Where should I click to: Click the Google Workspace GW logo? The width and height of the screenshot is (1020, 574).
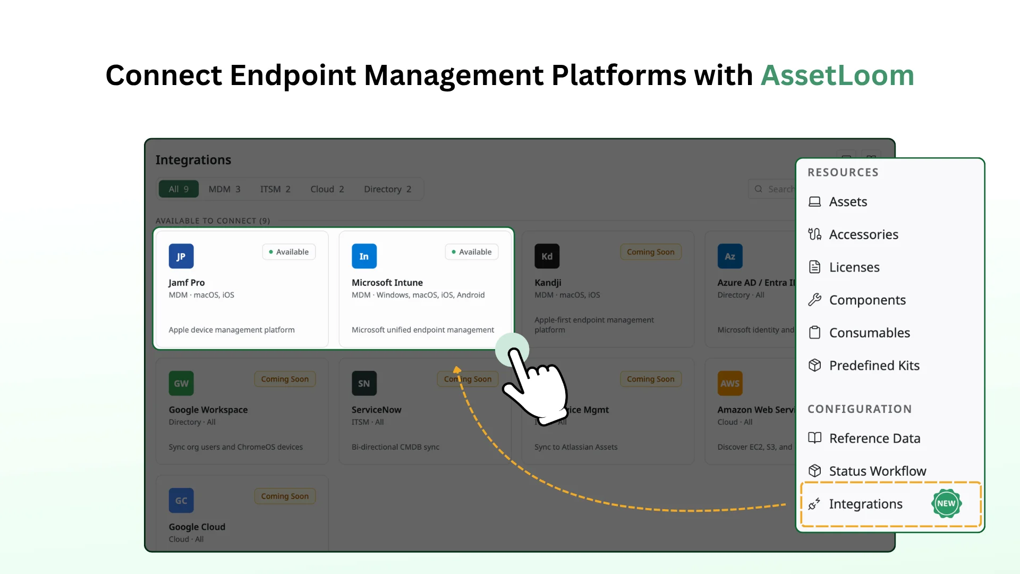tap(181, 383)
